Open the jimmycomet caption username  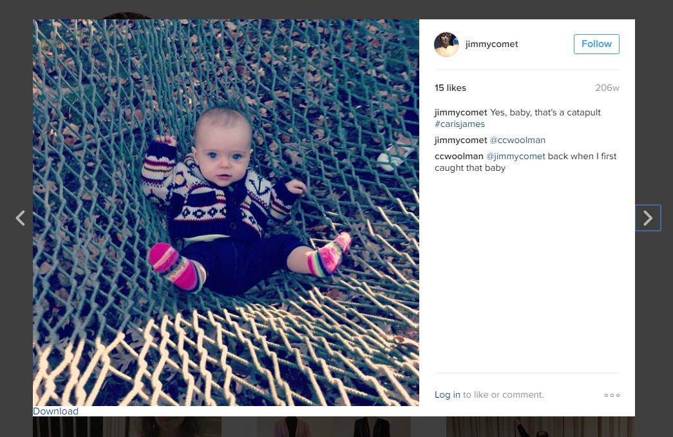[460, 112]
